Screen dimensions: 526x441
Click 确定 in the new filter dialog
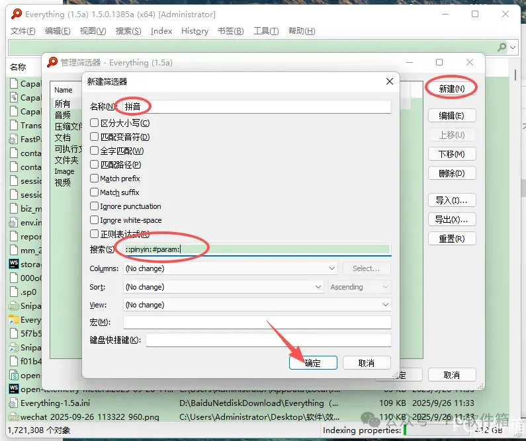pos(313,363)
